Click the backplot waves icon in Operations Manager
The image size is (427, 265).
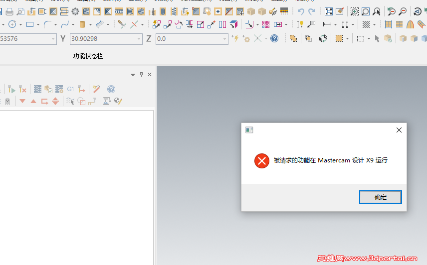click(37, 89)
